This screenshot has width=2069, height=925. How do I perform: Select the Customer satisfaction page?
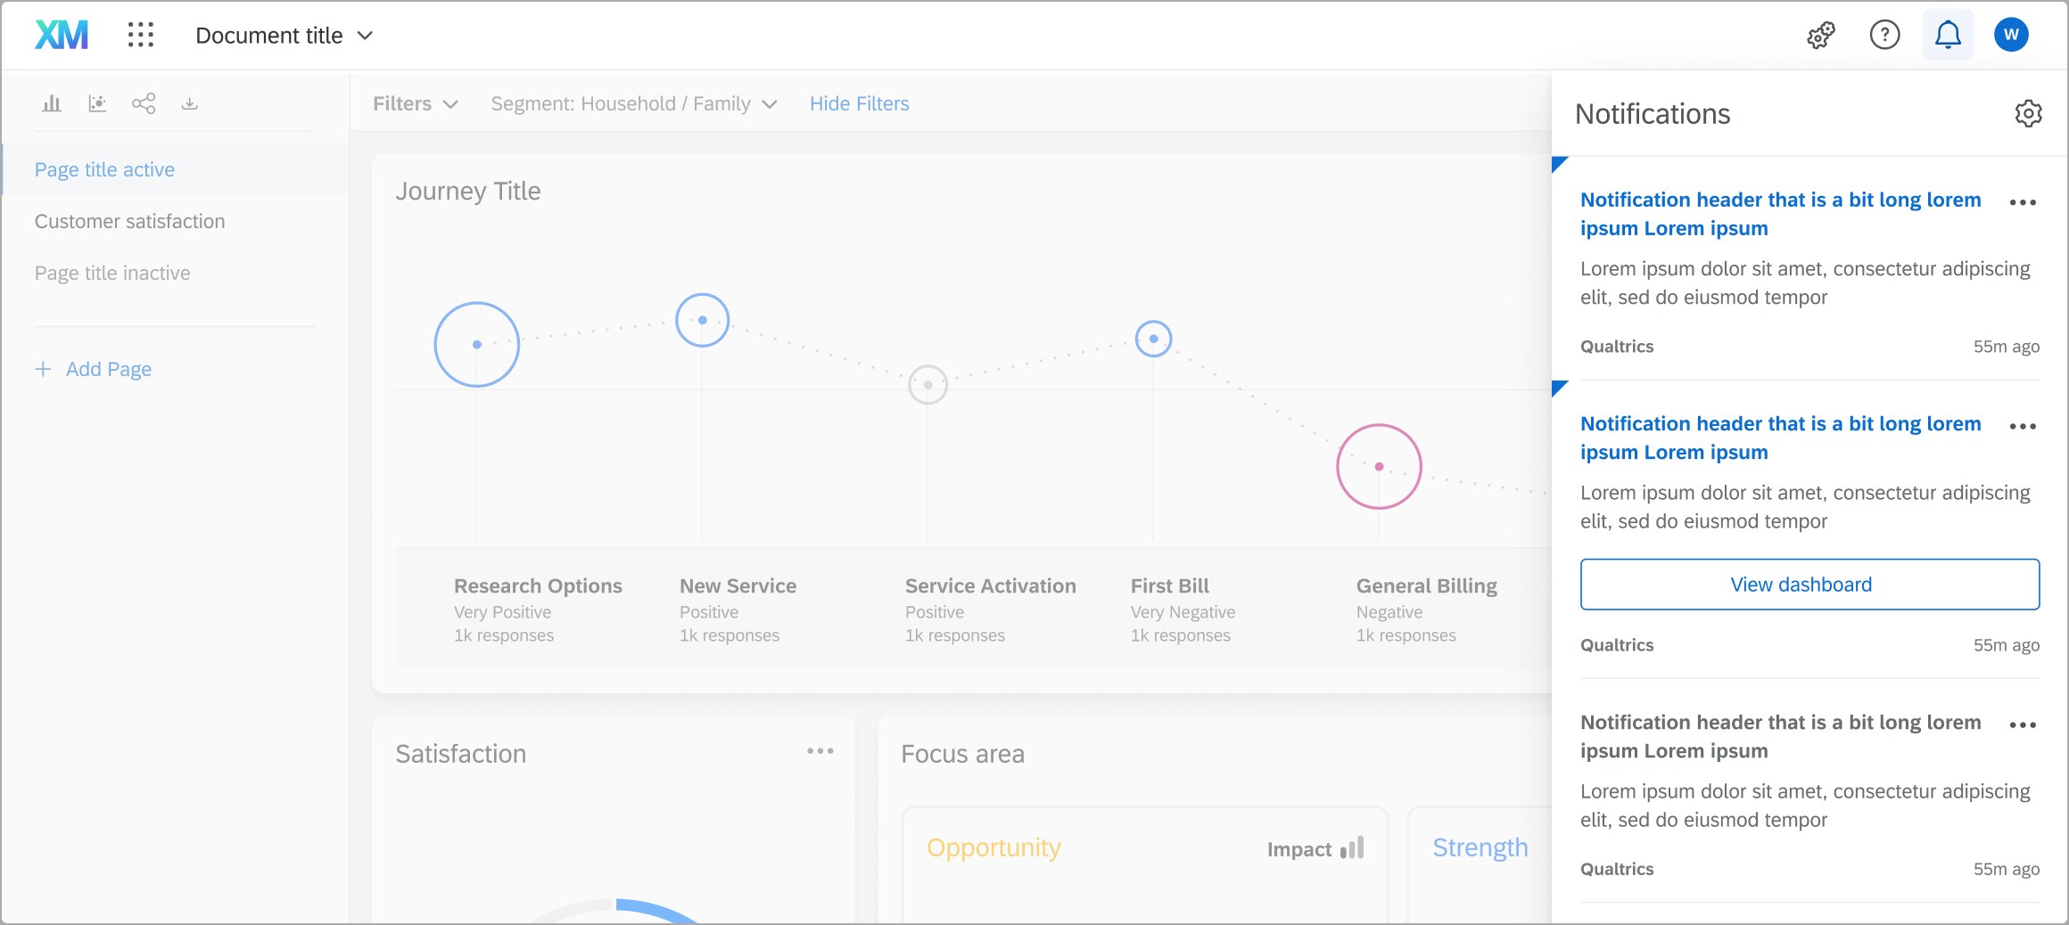130,221
